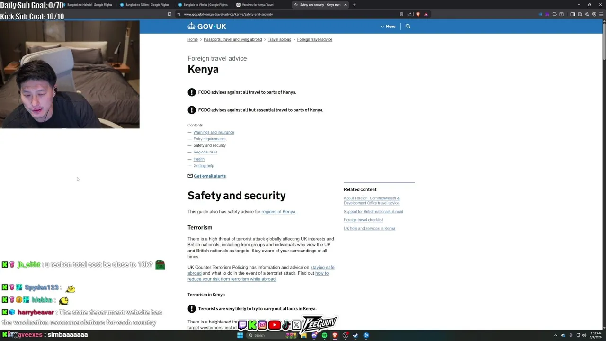Image resolution: width=606 pixels, height=341 pixels.
Task: Open the extensions puzzle icon
Action: tap(554, 14)
